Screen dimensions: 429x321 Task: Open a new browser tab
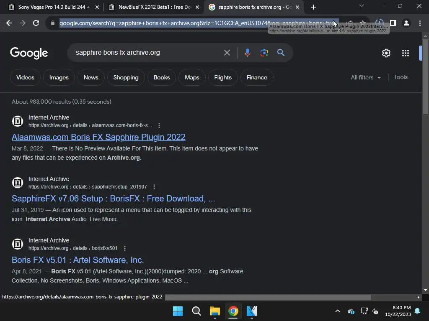pos(313,7)
